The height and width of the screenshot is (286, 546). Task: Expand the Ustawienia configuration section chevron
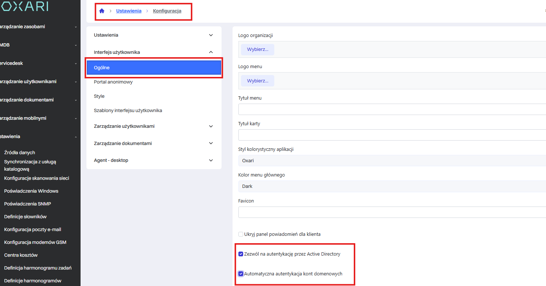[x=211, y=35]
